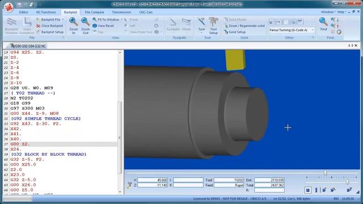Open the Window menu dropdown
Image resolution: width=363 pixels, height=204 pixels.
(x=328, y=12)
